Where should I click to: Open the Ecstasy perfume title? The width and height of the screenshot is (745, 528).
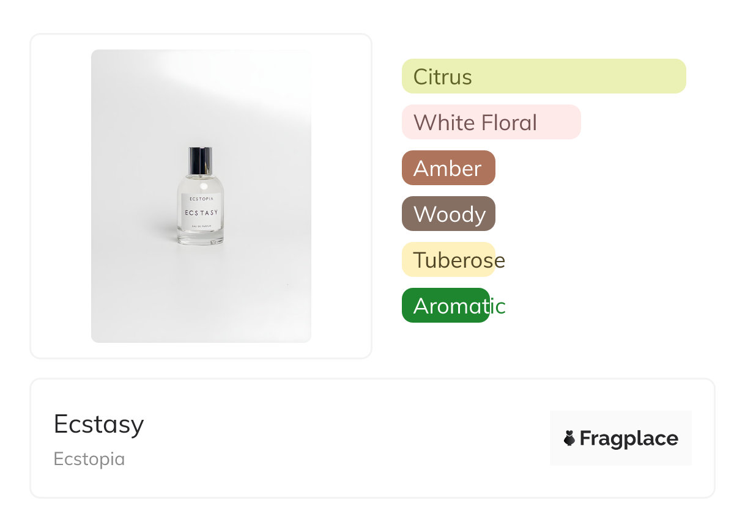[x=99, y=424]
